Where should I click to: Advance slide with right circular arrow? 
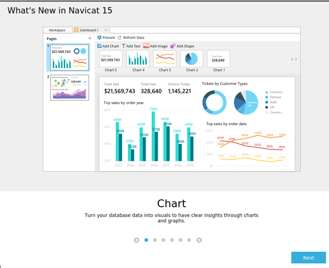[199, 240]
